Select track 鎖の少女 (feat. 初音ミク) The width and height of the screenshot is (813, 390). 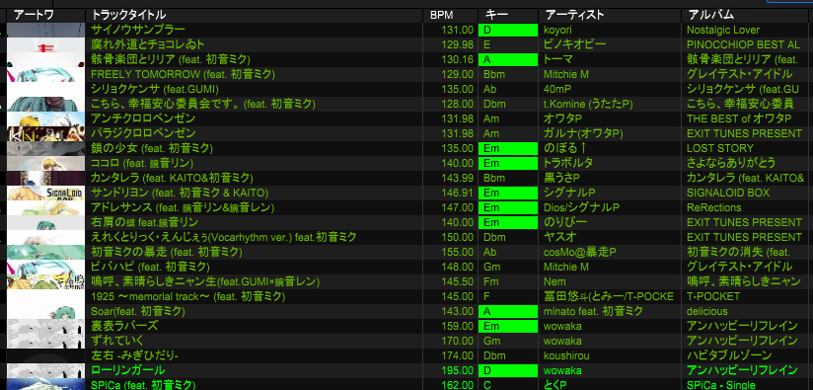(x=152, y=148)
